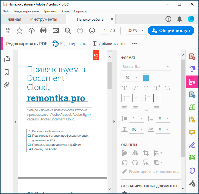The height and width of the screenshot is (194, 199).
Task: Open character spacing AV dropdown
Action: point(163,130)
